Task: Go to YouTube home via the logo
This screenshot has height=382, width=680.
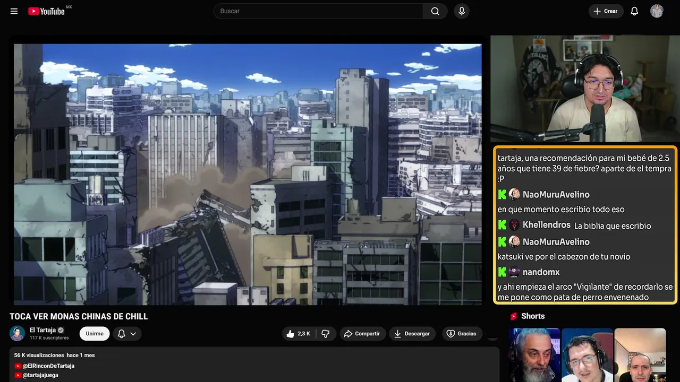Action: (46, 11)
